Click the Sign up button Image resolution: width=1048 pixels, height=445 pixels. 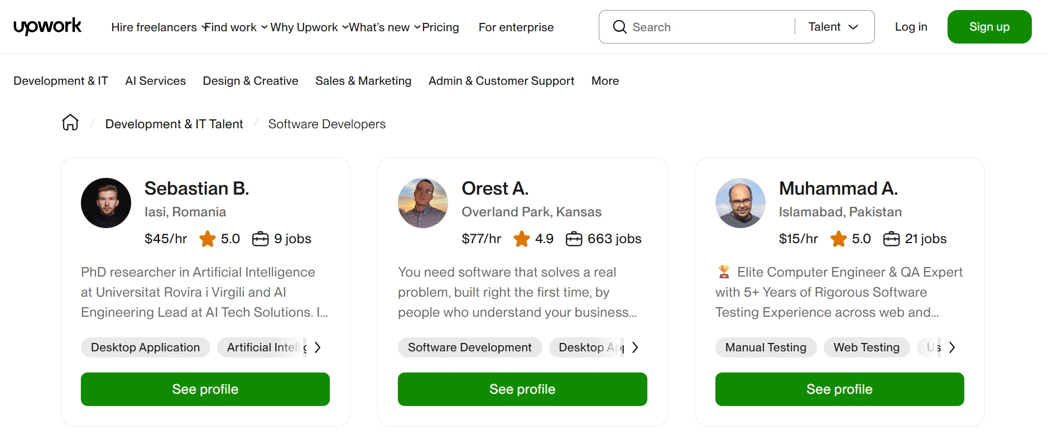(x=989, y=27)
